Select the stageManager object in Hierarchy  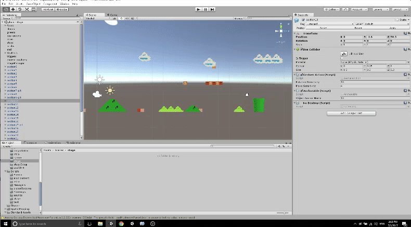[x=16, y=63]
